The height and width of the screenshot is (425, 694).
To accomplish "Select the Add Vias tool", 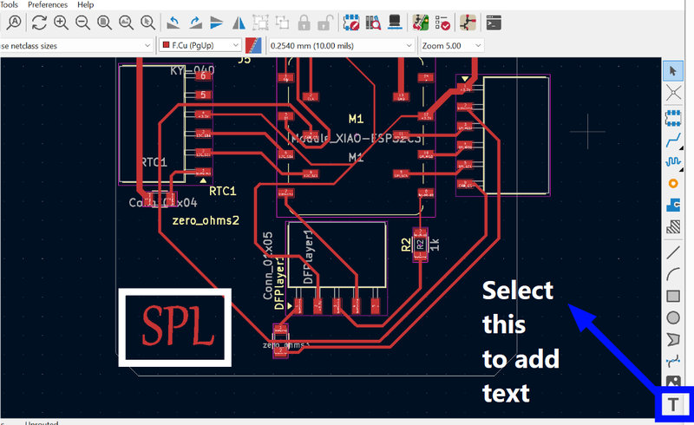I will [x=673, y=183].
